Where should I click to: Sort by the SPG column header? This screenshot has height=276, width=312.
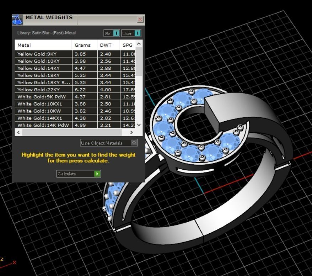(x=128, y=45)
